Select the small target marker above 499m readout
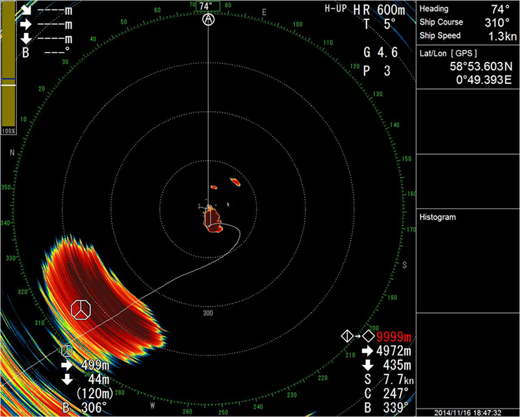Viewport: 520px width, 417px height. [x=66, y=350]
